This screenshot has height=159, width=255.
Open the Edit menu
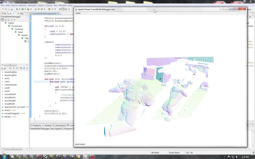point(7,5)
